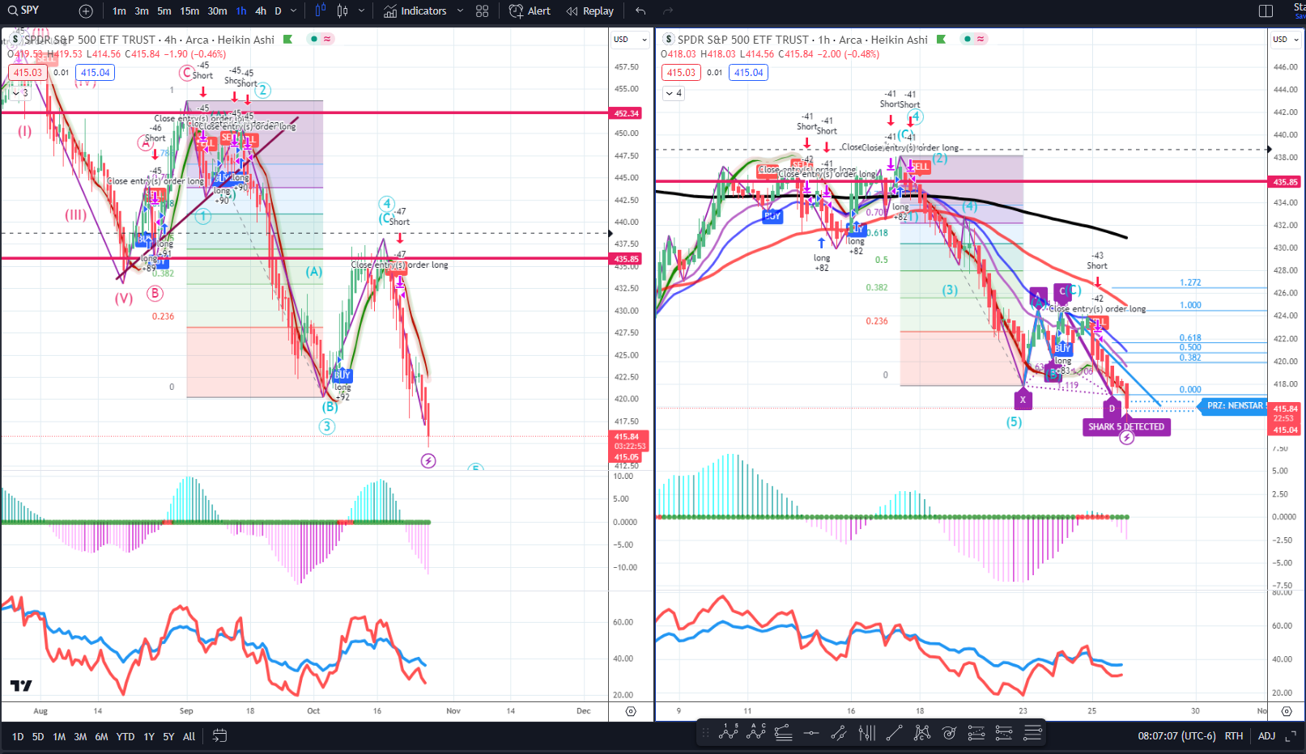Viewport: 1306px width, 754px height.
Task: Click the 415.03 sell button on 1h chart
Action: [x=681, y=73]
